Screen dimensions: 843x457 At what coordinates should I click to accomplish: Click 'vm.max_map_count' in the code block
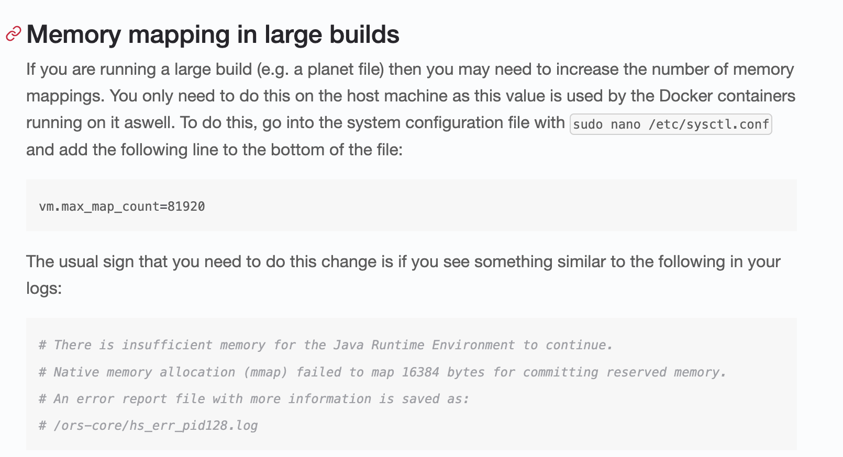(x=99, y=207)
